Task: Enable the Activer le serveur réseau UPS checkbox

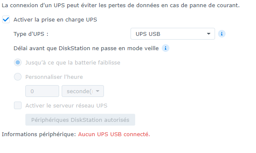Action: tap(18, 105)
